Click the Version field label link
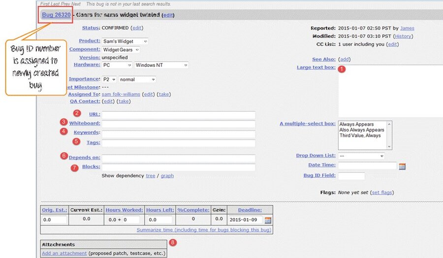Viewport: 443px width, 258px height. pos(90,58)
